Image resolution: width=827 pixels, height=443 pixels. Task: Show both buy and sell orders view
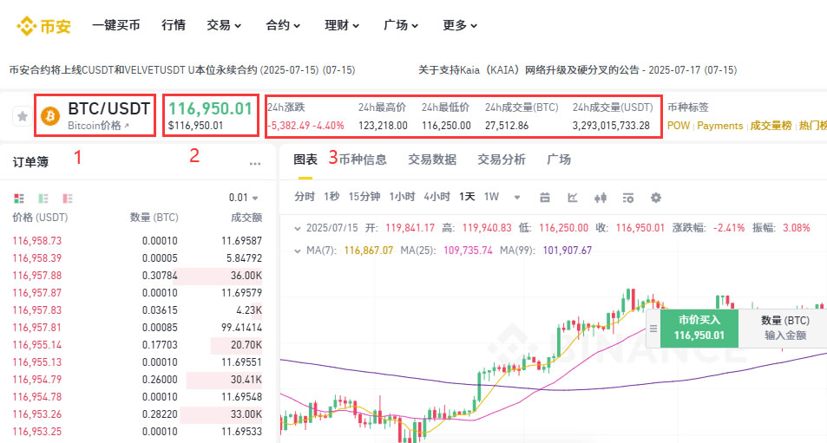tap(19, 198)
